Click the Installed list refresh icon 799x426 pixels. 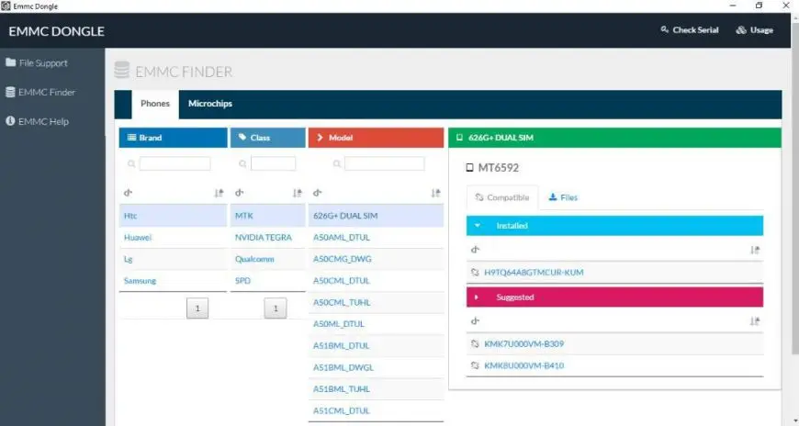point(475,250)
